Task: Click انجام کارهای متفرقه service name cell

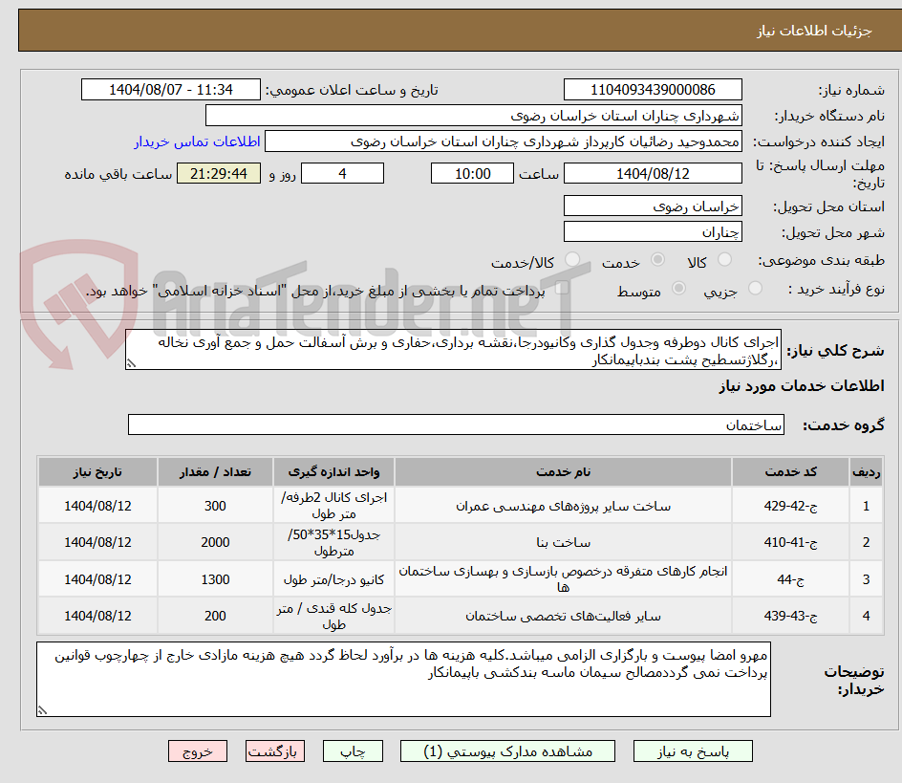Action: coord(563,579)
